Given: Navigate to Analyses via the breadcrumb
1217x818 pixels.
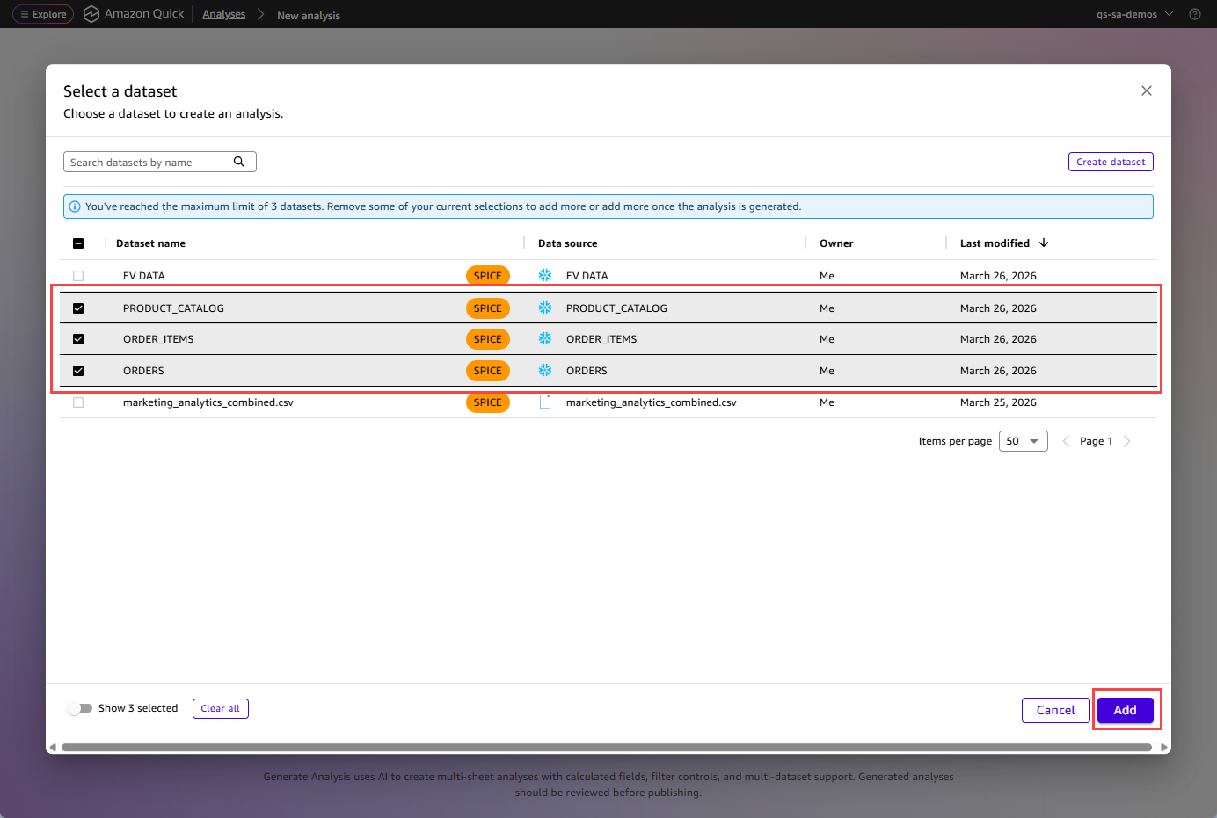Looking at the screenshot, I should click(x=223, y=14).
